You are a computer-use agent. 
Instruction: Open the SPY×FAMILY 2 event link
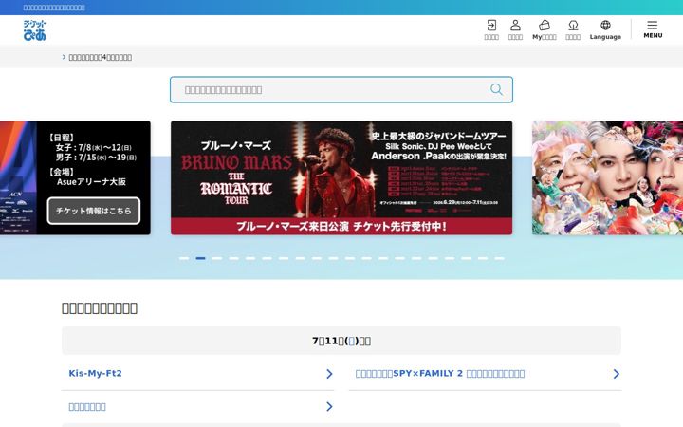pos(440,374)
